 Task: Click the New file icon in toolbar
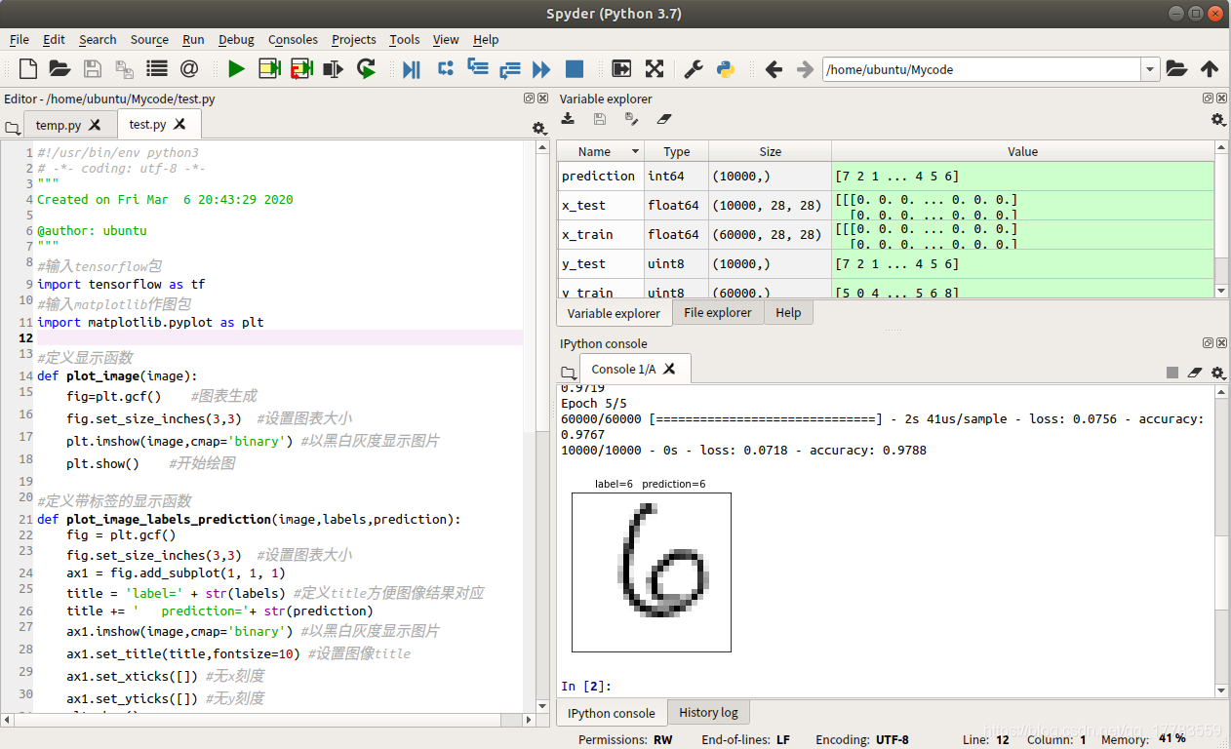(28, 69)
